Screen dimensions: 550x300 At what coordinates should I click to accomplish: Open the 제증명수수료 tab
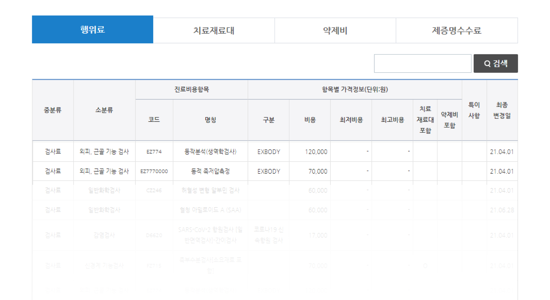click(x=456, y=30)
